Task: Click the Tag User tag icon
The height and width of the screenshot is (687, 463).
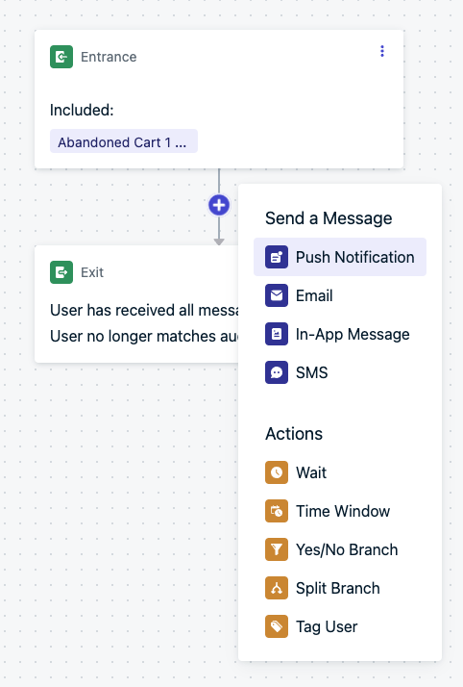Action: coord(277,626)
